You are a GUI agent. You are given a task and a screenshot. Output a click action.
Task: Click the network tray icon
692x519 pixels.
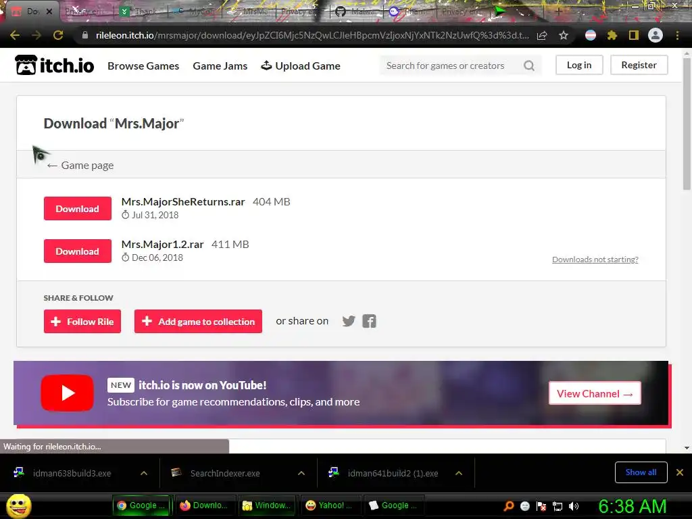point(558,506)
